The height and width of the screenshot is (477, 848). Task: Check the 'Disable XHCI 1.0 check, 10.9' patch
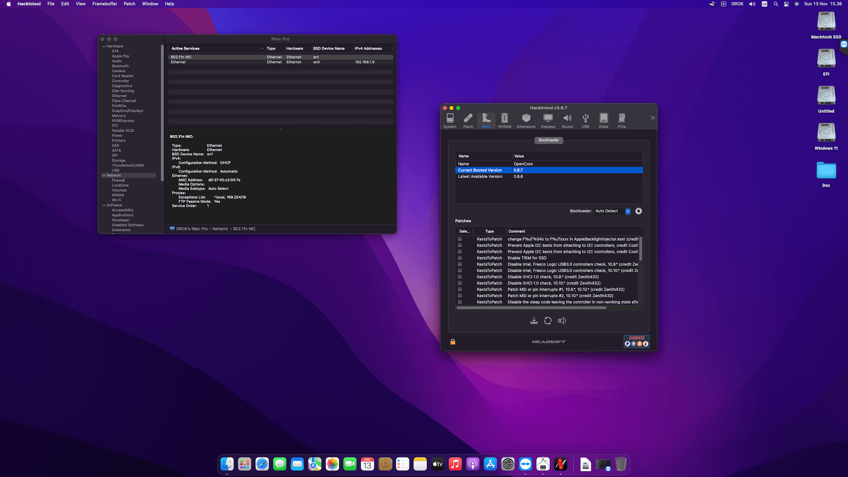459,277
